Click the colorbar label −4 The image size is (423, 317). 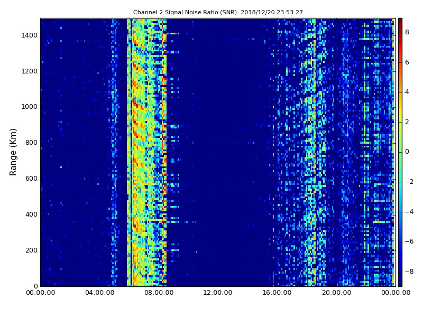coord(409,212)
